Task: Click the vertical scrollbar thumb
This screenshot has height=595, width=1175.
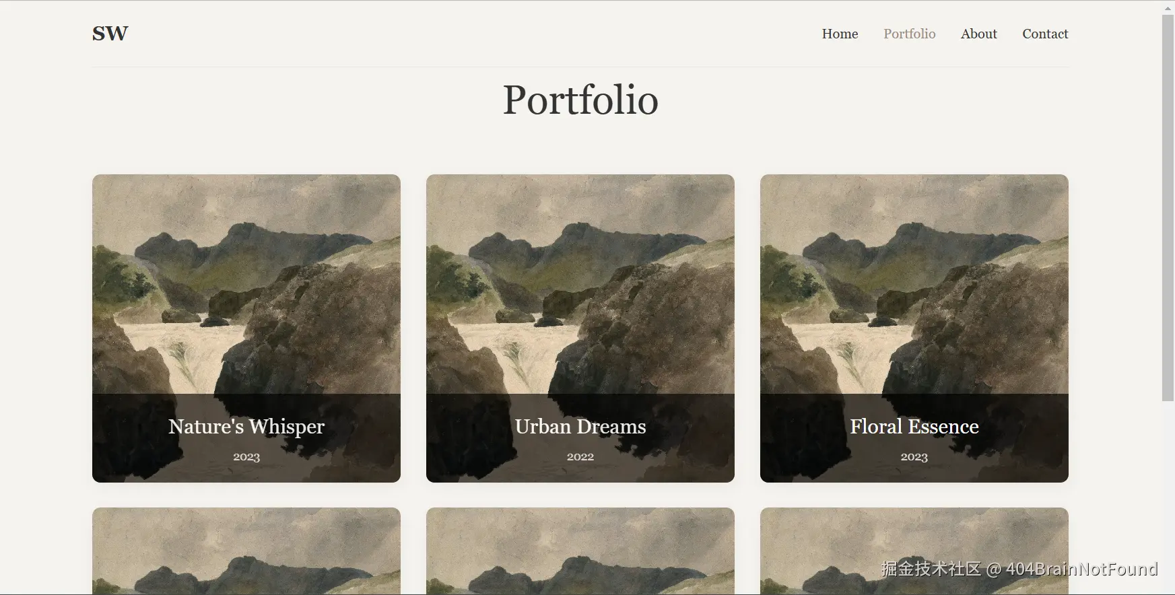Action: click(1168, 208)
